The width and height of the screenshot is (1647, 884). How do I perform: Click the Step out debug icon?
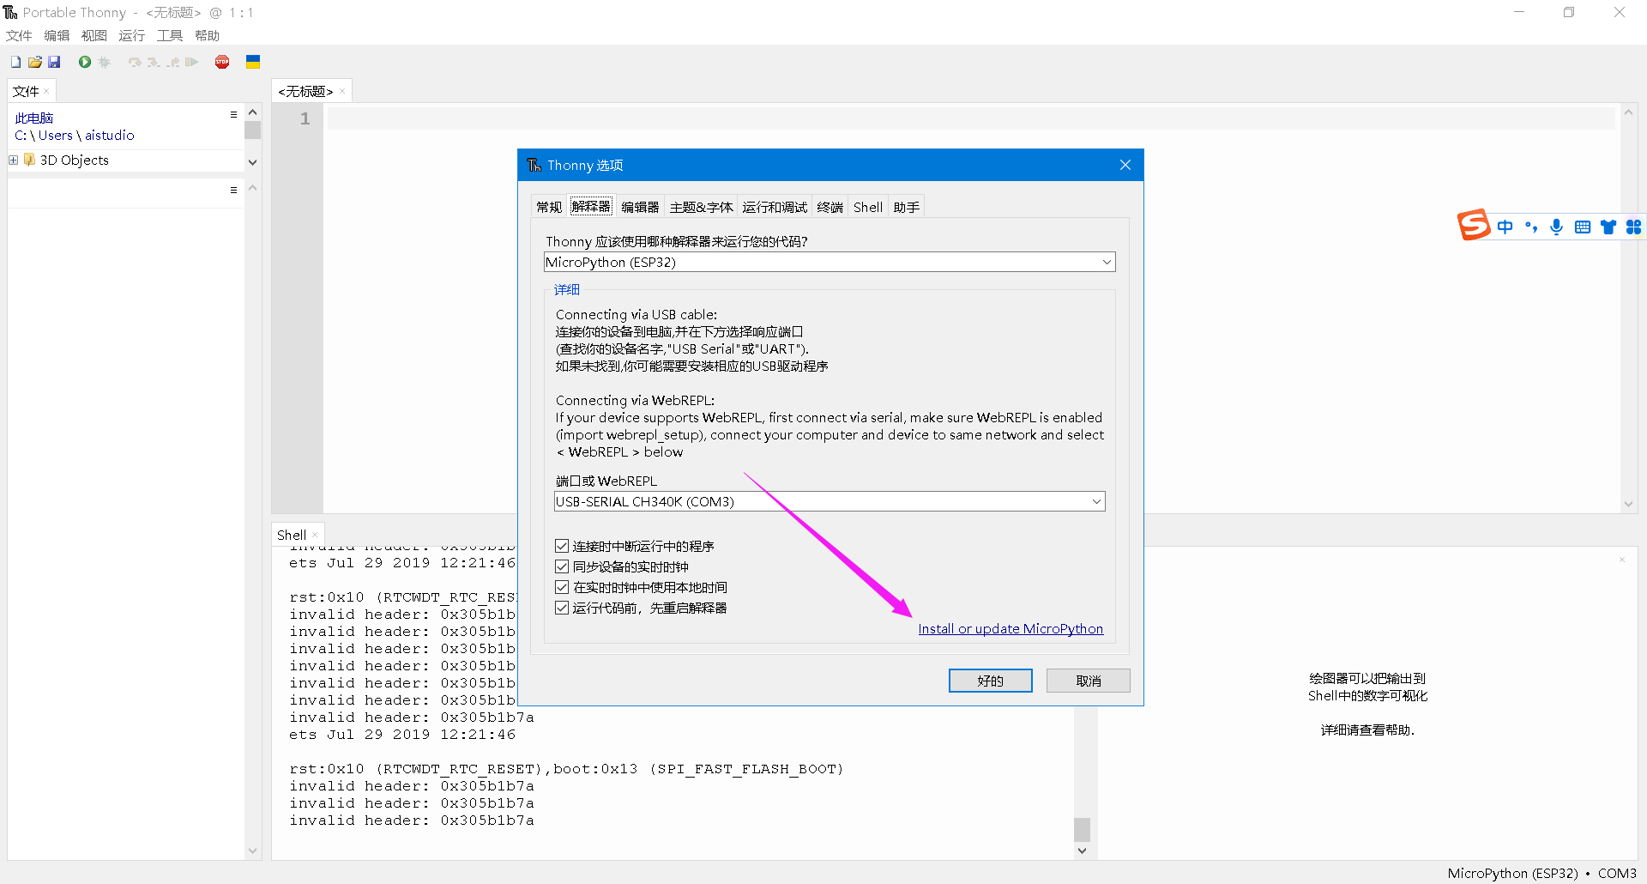[x=173, y=62]
